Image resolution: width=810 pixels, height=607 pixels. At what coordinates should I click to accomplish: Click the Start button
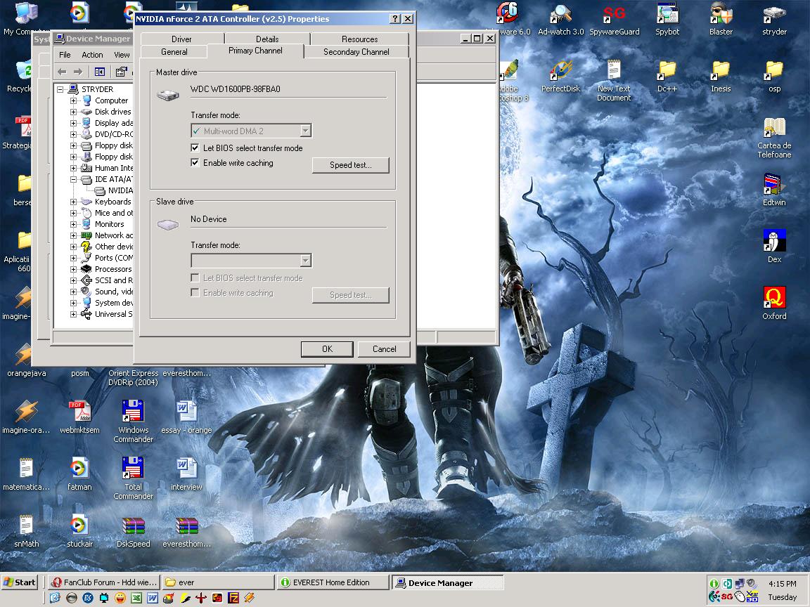point(20,582)
